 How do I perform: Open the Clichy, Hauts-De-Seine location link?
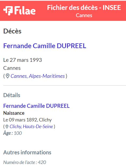coord(31,127)
